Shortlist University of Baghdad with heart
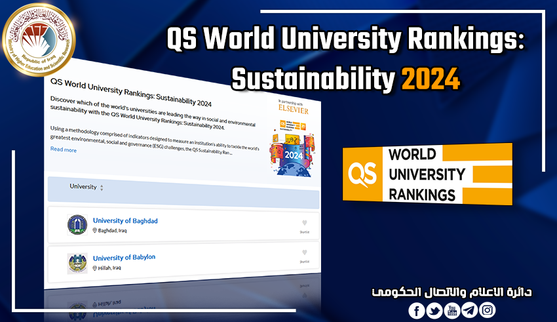Screen dimensions: 557x322 click(304, 223)
